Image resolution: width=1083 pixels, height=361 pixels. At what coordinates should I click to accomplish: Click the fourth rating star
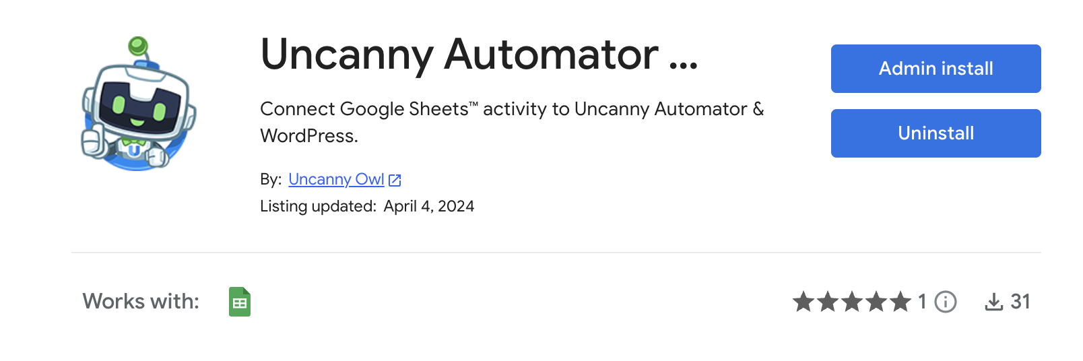coord(876,302)
